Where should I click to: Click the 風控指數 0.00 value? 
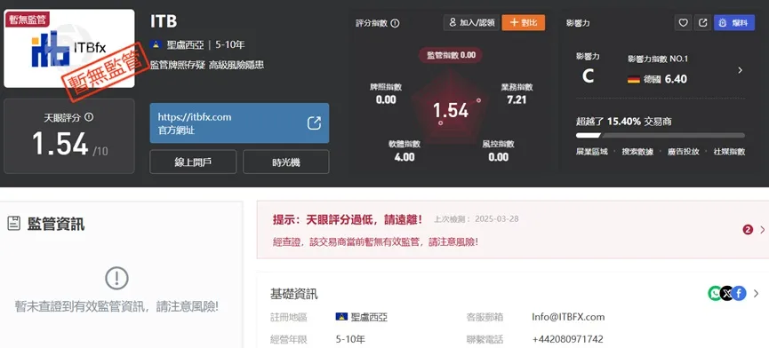(498, 157)
